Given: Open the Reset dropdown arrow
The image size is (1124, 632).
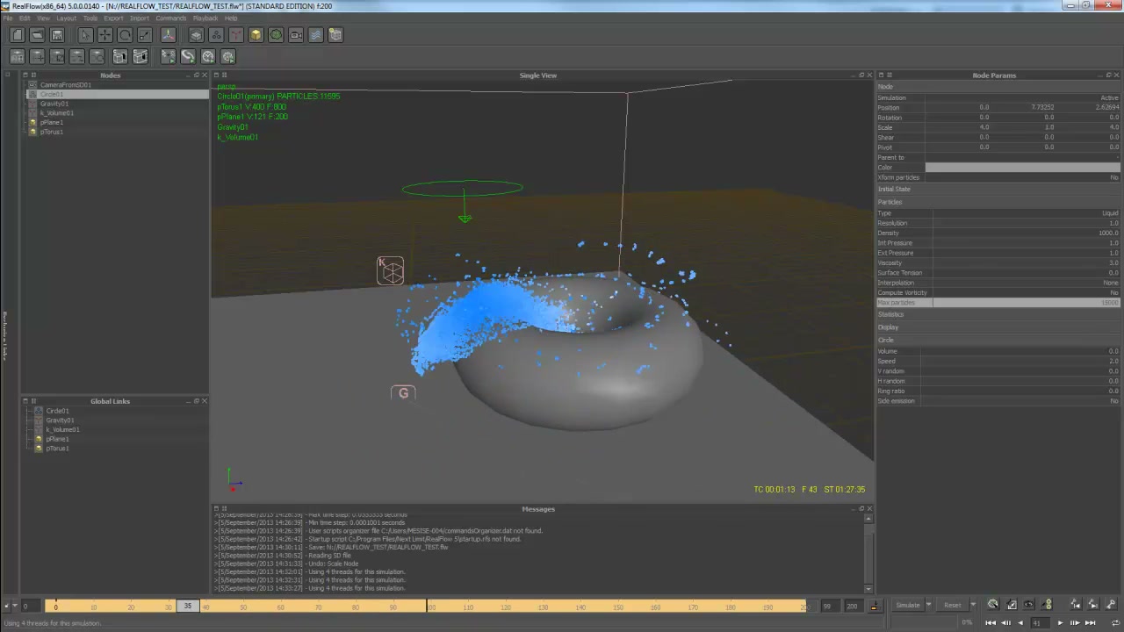Looking at the screenshot, I should tap(973, 605).
